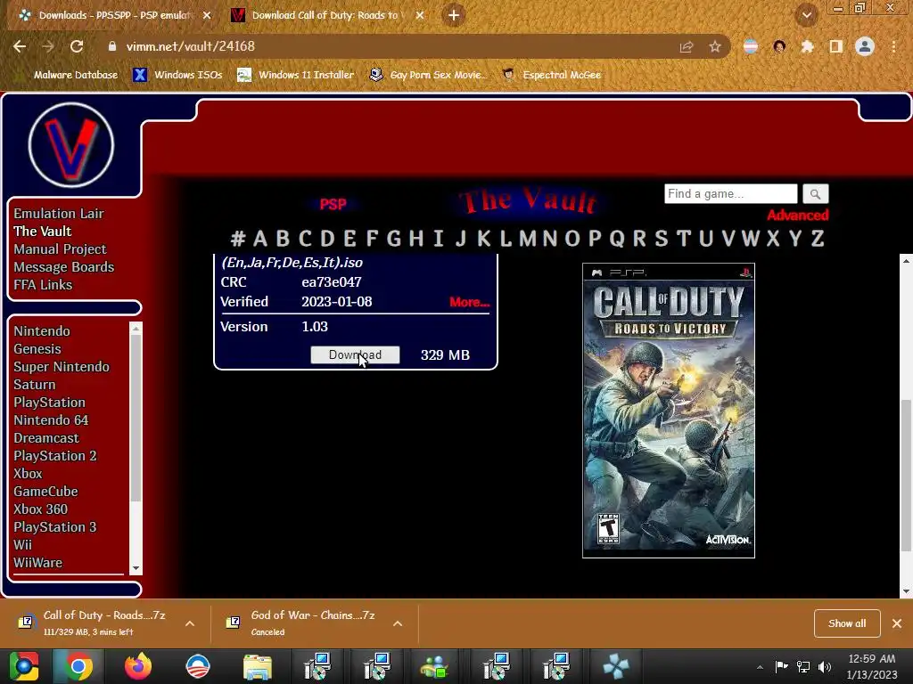913x684 pixels.
Task: Switch to the Downloads - PPSSPP tab
Action: (x=115, y=15)
